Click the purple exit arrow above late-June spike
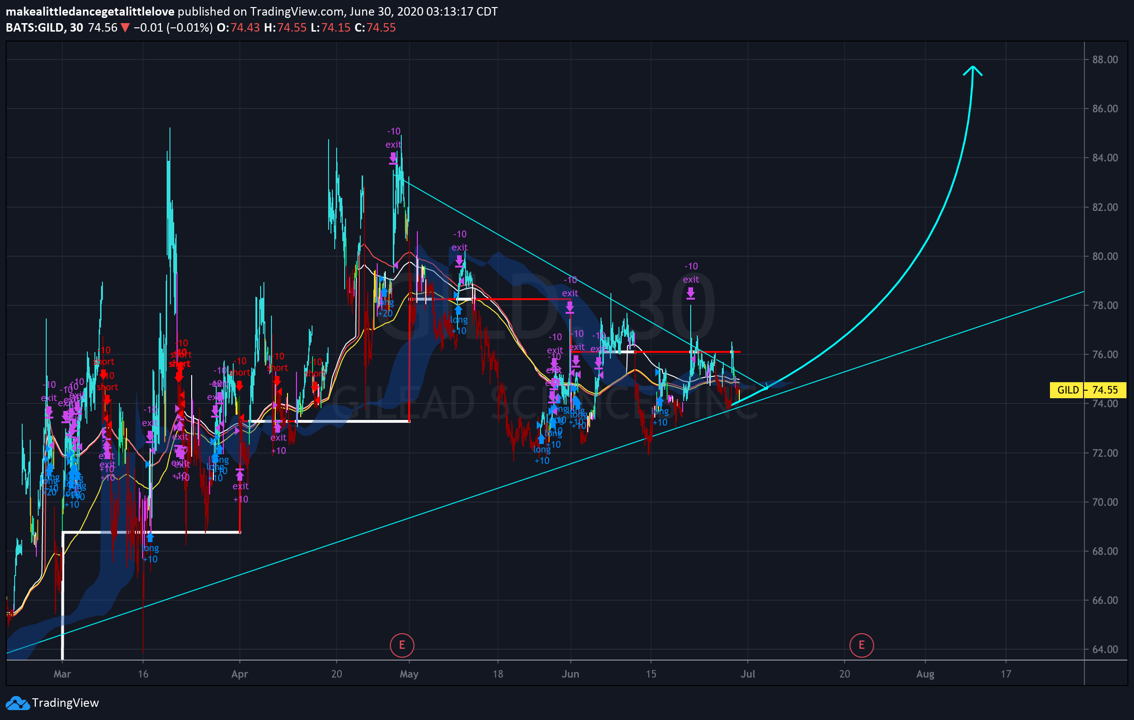Screen dimensions: 1134x720 point(691,293)
